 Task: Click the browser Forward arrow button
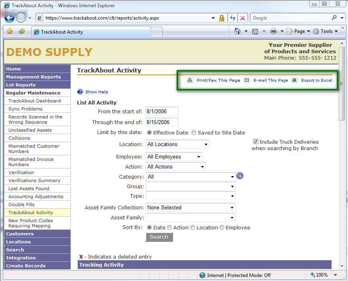[21, 18]
